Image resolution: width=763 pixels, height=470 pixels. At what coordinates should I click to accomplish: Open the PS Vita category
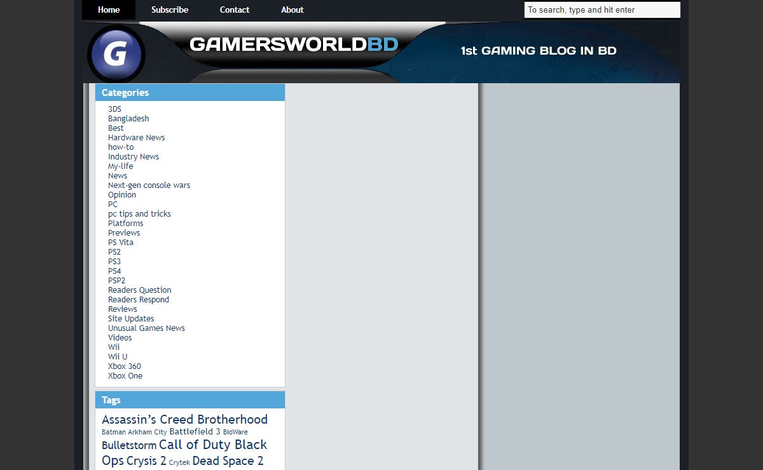[121, 243]
